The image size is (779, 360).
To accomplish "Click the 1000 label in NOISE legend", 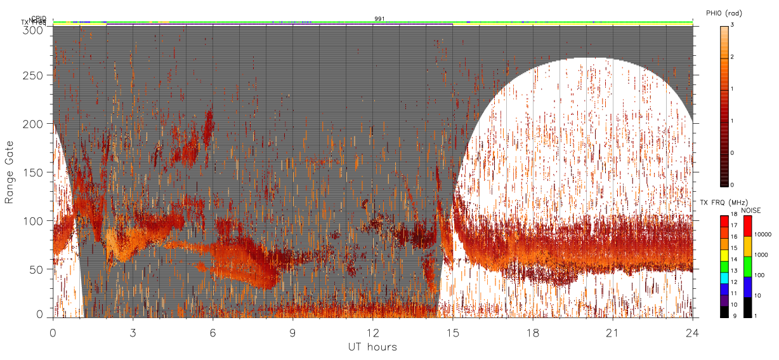I will [x=763, y=255].
